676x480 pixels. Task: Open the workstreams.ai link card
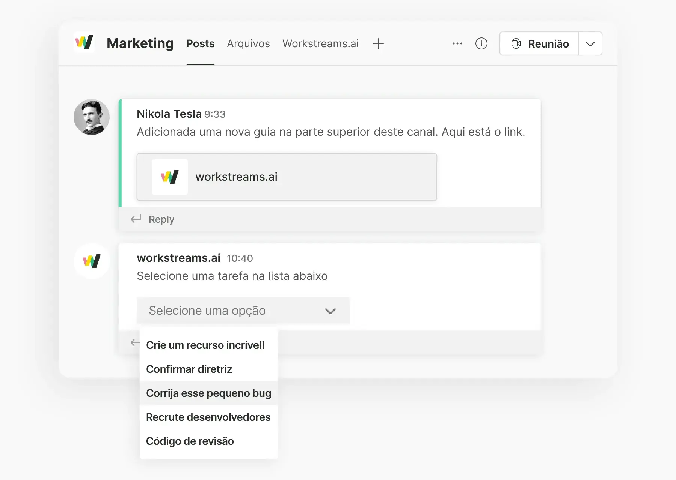click(287, 177)
